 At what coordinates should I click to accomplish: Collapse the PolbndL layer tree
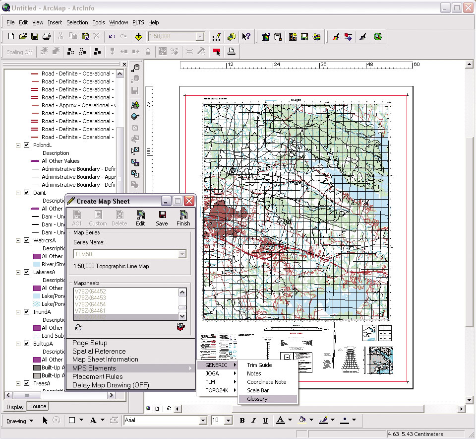pos(18,145)
